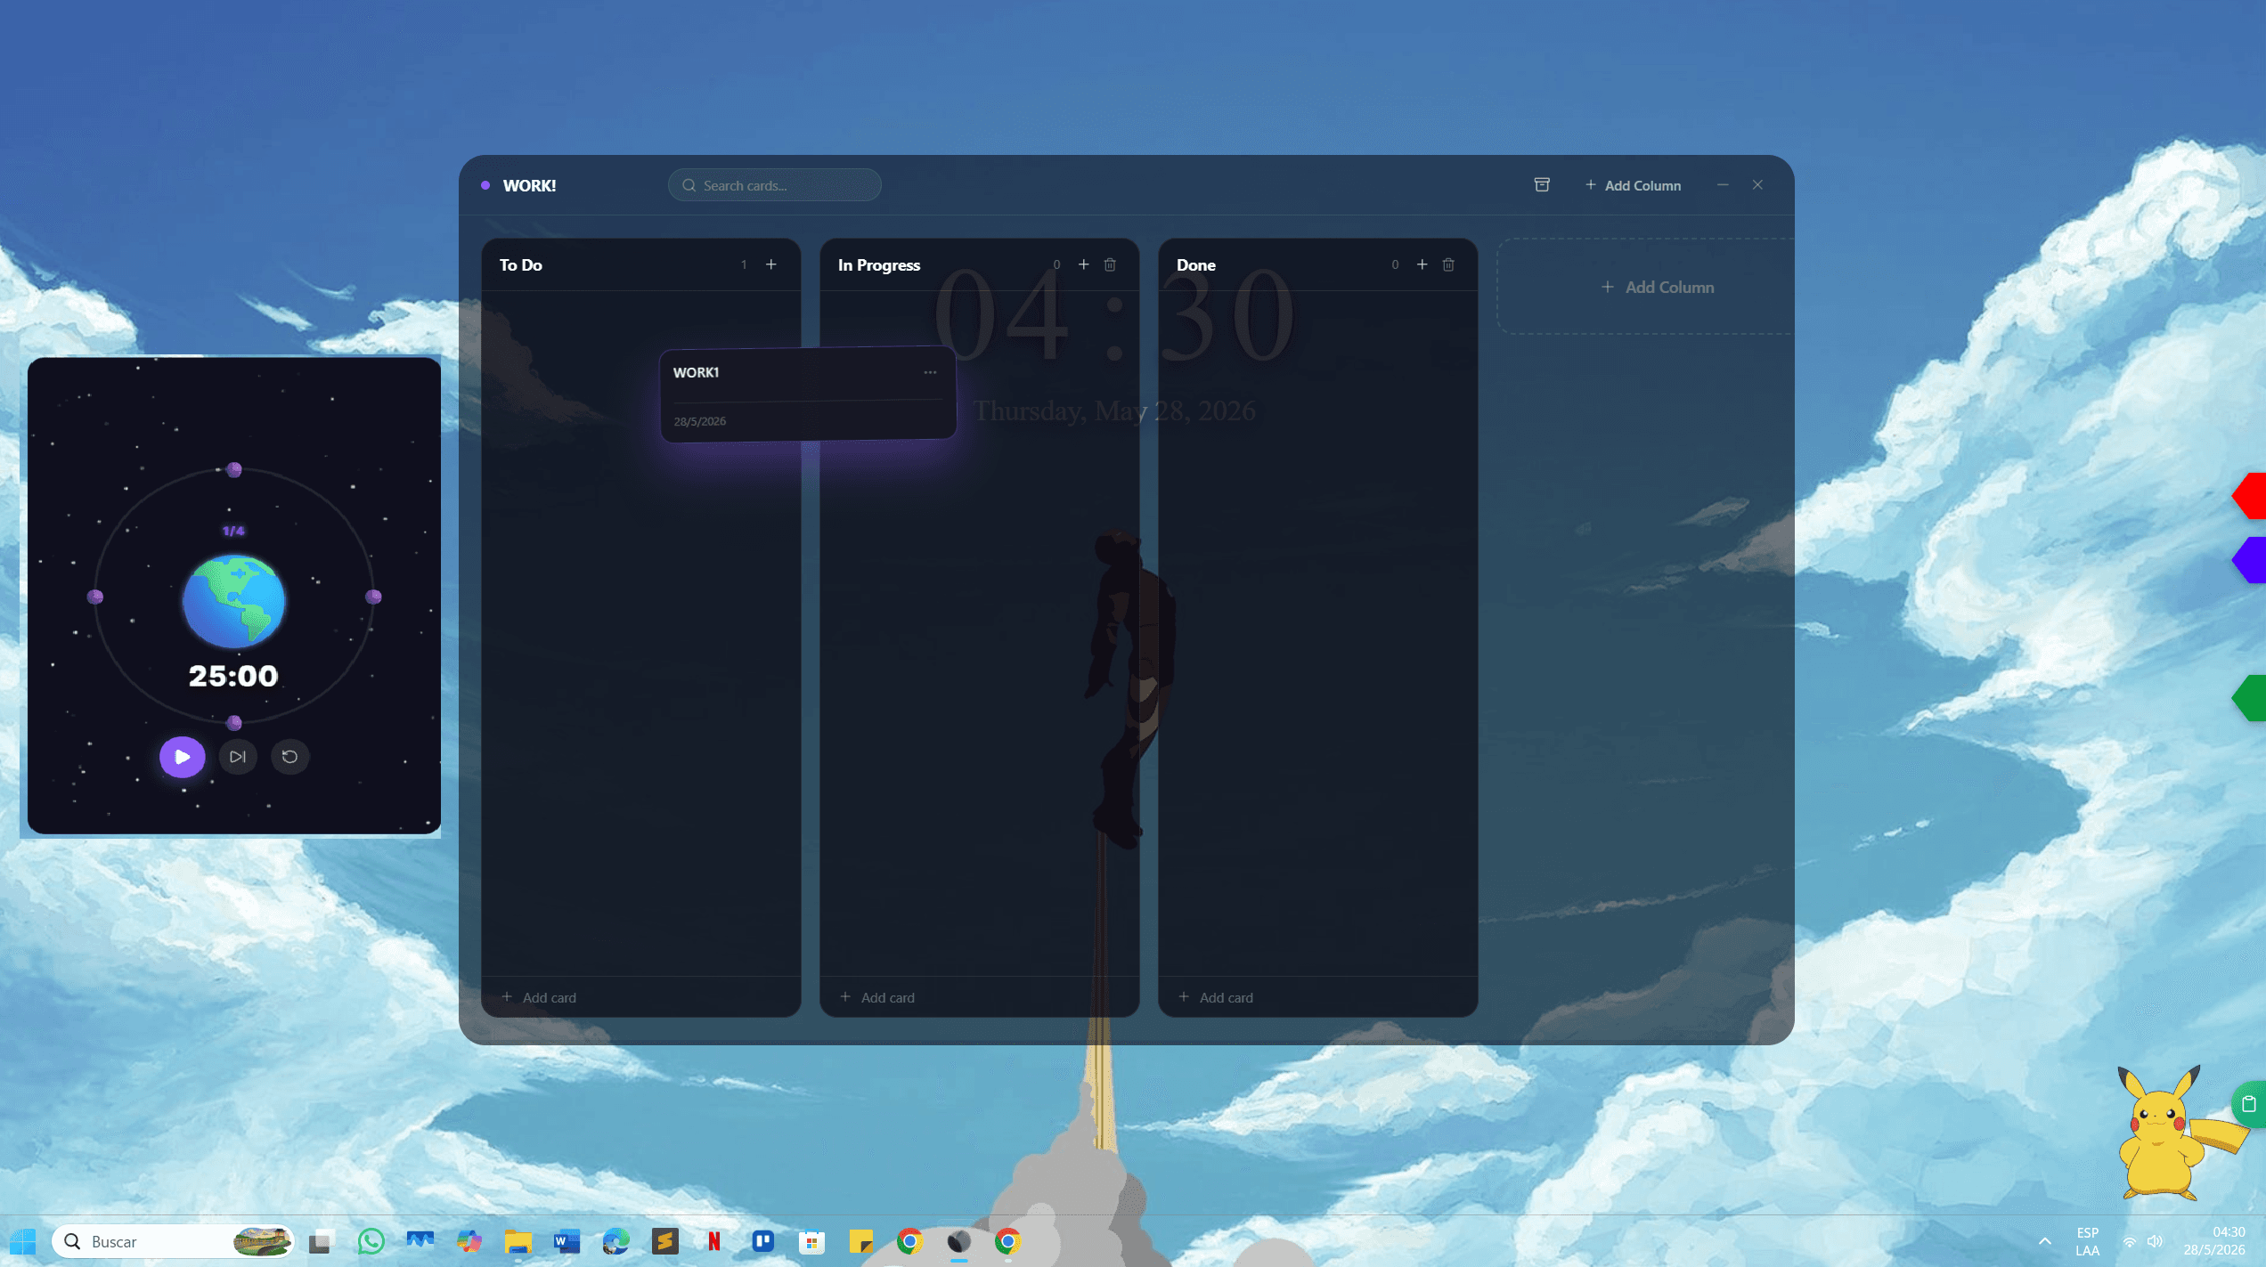Screen dimensions: 2266x1267
Task: Click the green clipboard widget button
Action: pyautogui.click(x=2249, y=1104)
